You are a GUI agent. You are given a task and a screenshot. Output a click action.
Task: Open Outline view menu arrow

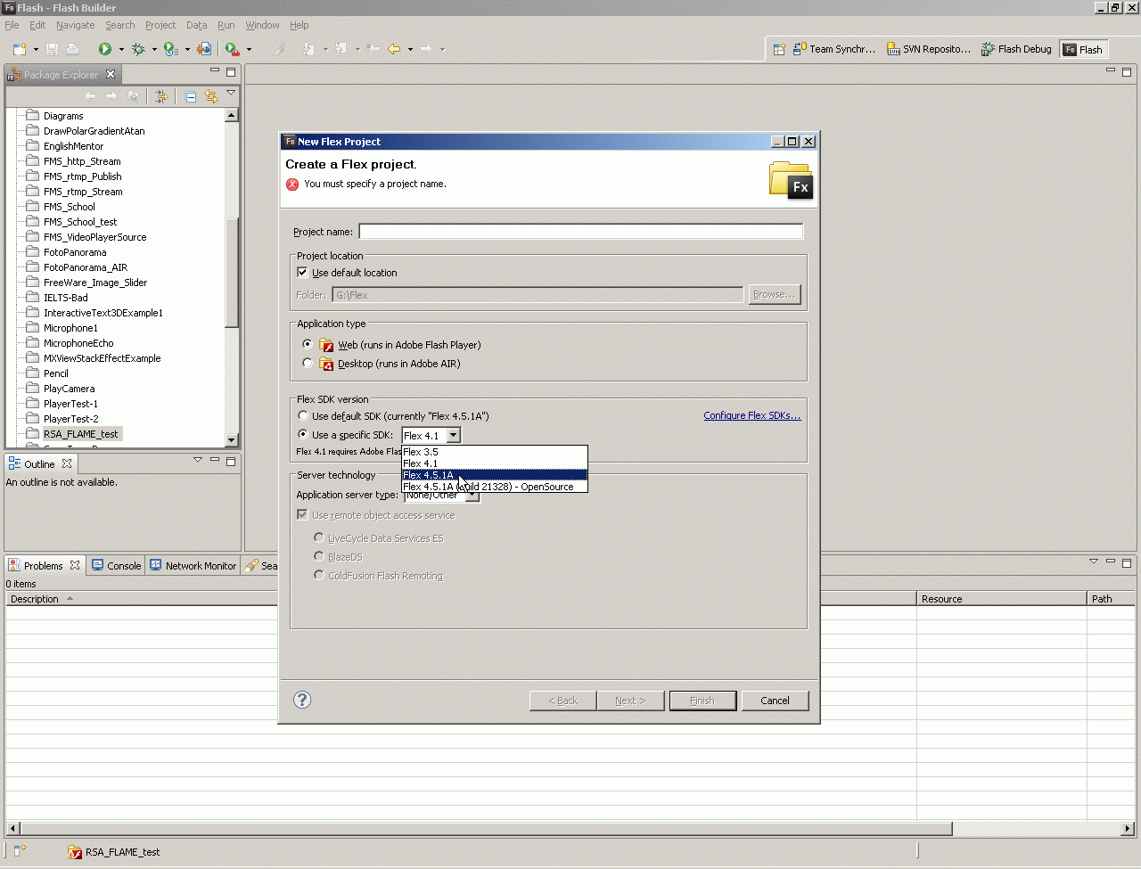198,460
